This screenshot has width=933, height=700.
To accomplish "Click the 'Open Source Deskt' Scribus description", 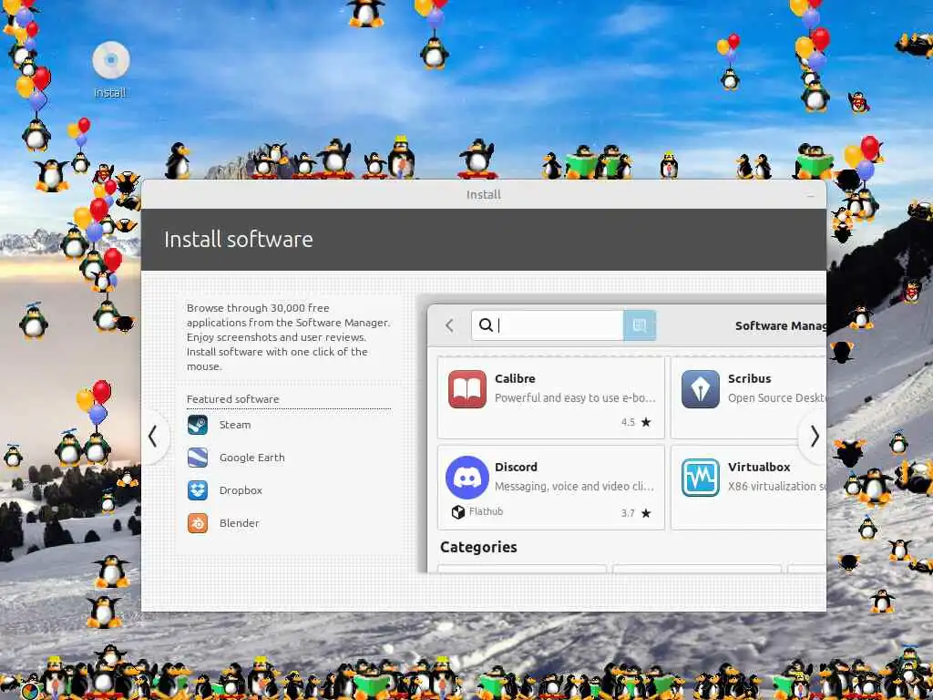I will [x=776, y=398].
